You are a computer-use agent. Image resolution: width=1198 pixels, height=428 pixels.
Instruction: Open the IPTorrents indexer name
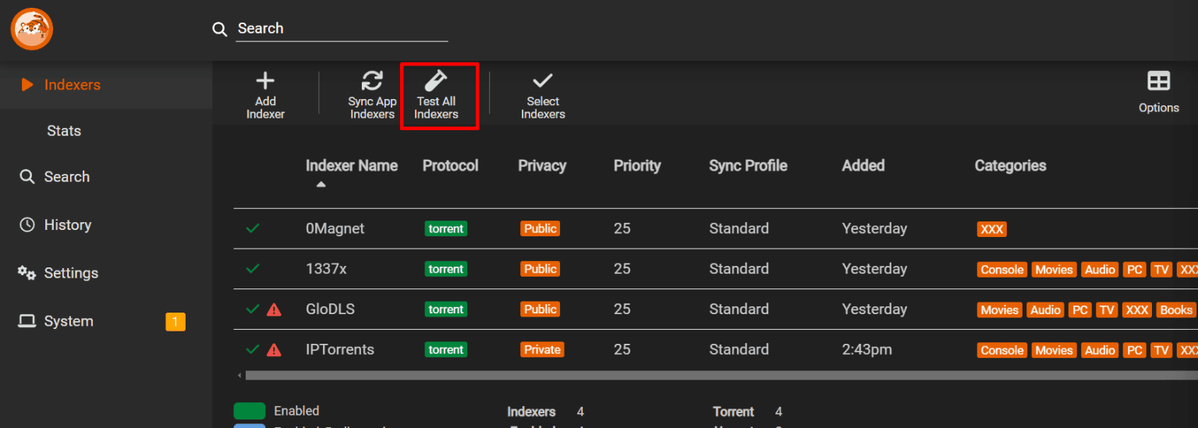point(339,350)
